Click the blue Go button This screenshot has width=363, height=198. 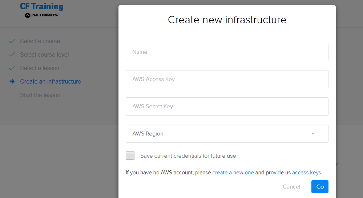tap(320, 187)
